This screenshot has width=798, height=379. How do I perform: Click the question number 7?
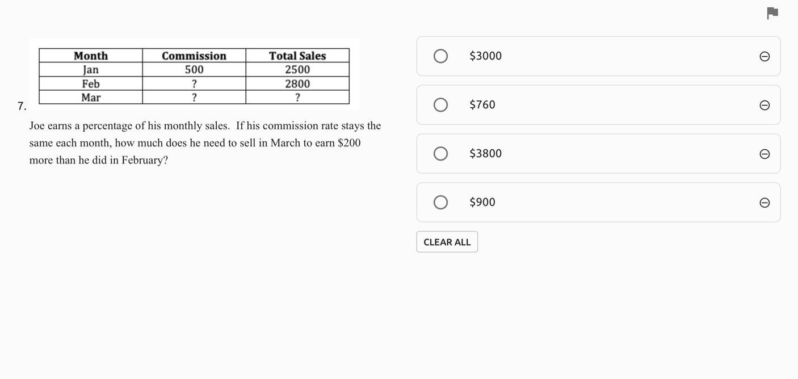click(x=22, y=106)
